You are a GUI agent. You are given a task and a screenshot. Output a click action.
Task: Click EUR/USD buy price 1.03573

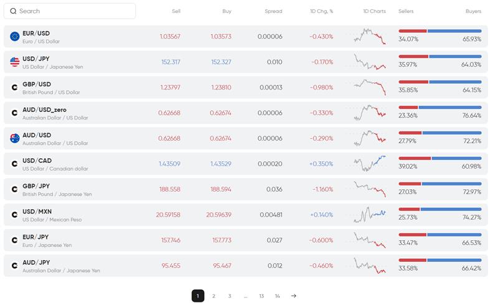tap(221, 37)
